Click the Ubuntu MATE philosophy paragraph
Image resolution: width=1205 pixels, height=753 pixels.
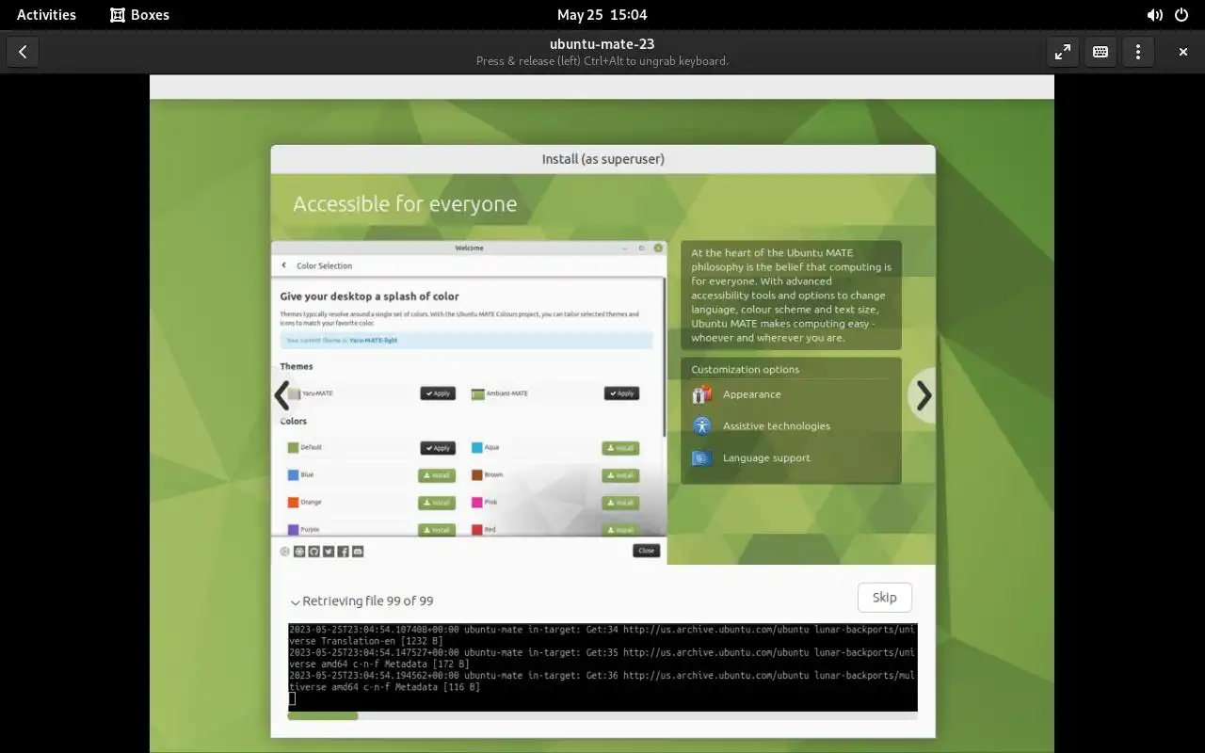[791, 295]
